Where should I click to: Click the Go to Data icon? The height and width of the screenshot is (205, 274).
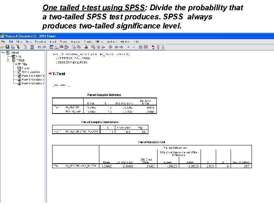[x=51, y=47]
